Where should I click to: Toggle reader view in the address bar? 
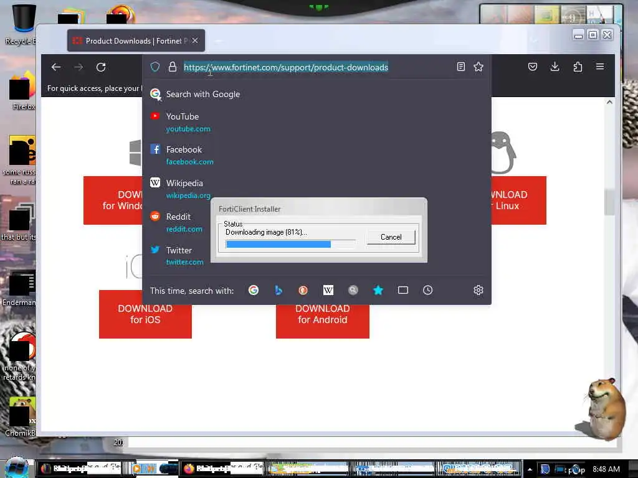(x=460, y=67)
